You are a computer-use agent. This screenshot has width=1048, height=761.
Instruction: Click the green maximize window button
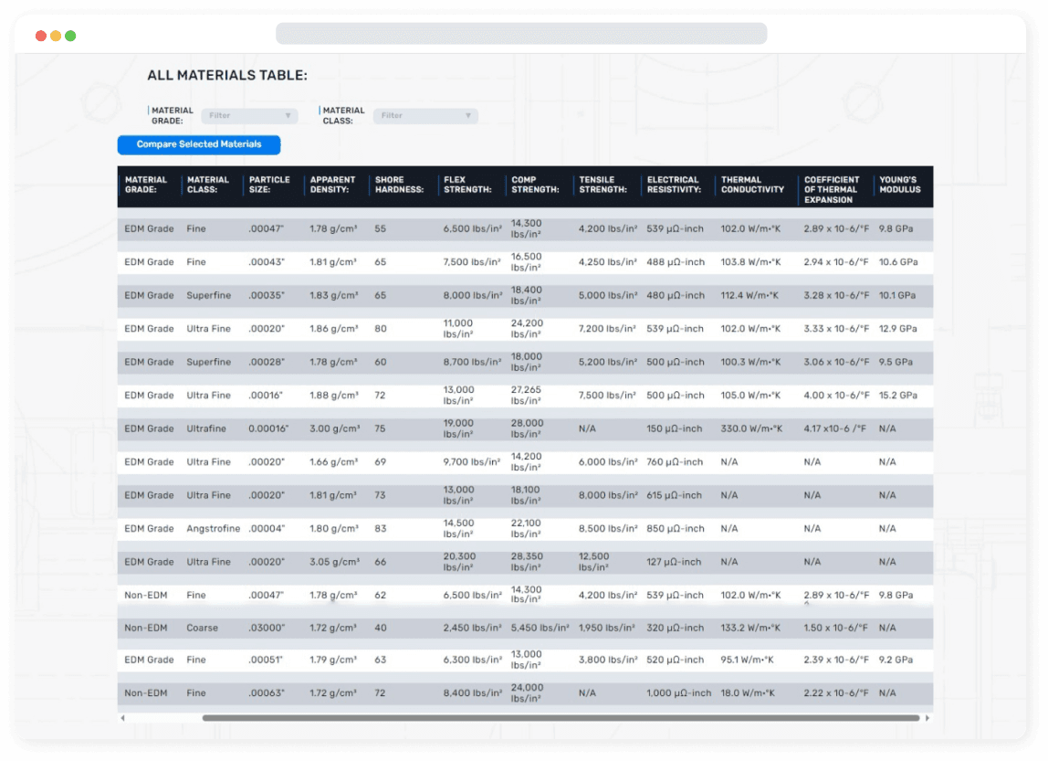tap(70, 36)
